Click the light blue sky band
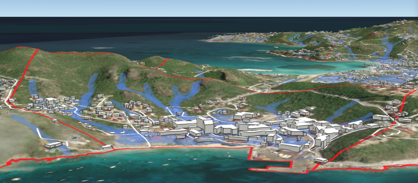418x183 pixels. click(x=209, y=8)
